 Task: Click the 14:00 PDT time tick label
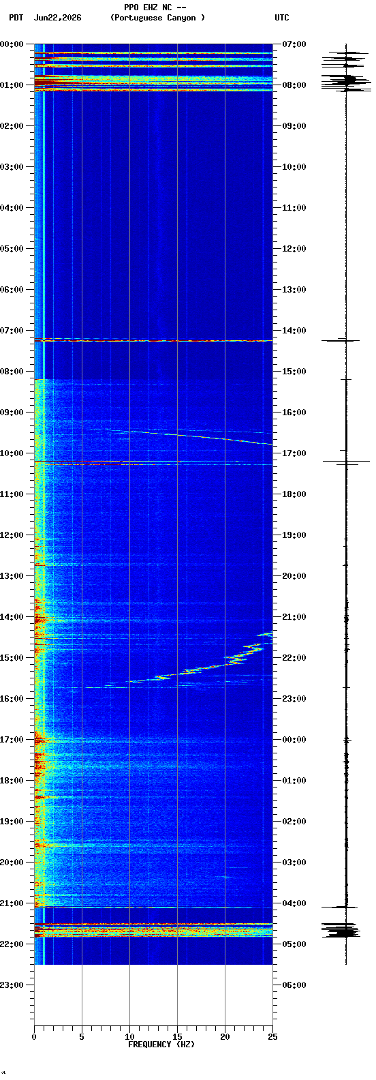(12, 617)
